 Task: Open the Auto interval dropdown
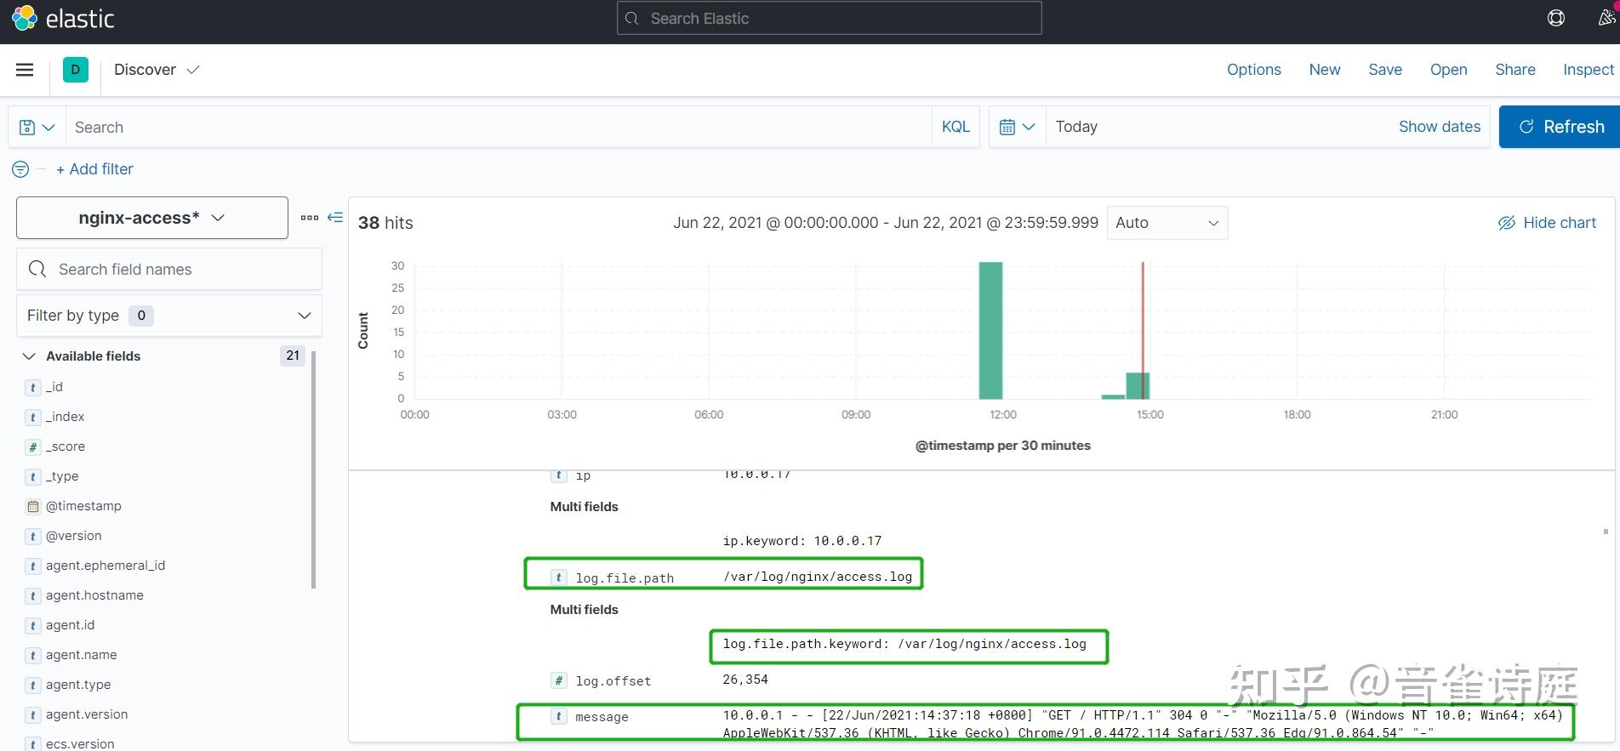pos(1167,223)
